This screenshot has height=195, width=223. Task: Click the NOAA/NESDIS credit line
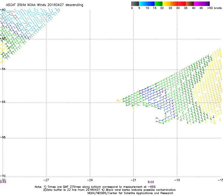coord(130,193)
